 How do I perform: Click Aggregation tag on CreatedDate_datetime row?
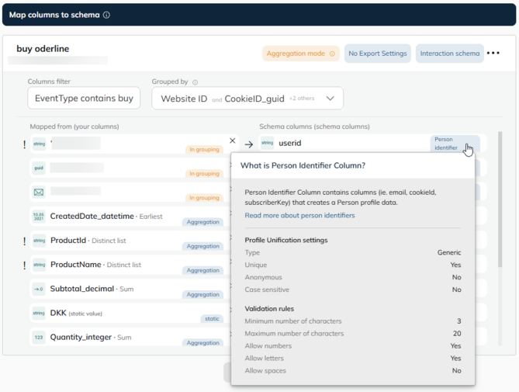(x=203, y=222)
